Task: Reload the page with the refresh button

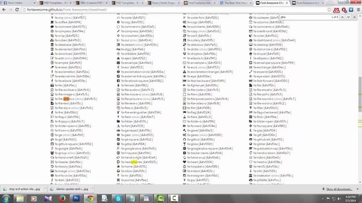Action: point(17,10)
